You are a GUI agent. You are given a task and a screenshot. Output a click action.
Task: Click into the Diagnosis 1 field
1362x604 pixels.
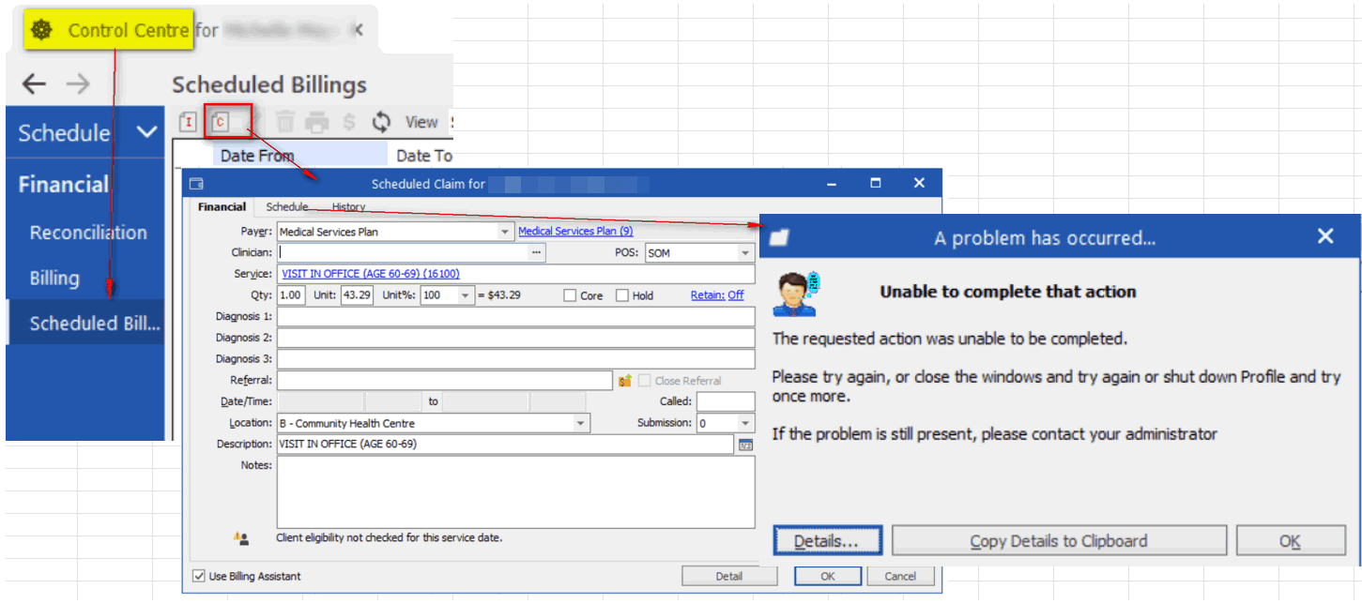pyautogui.click(x=515, y=317)
